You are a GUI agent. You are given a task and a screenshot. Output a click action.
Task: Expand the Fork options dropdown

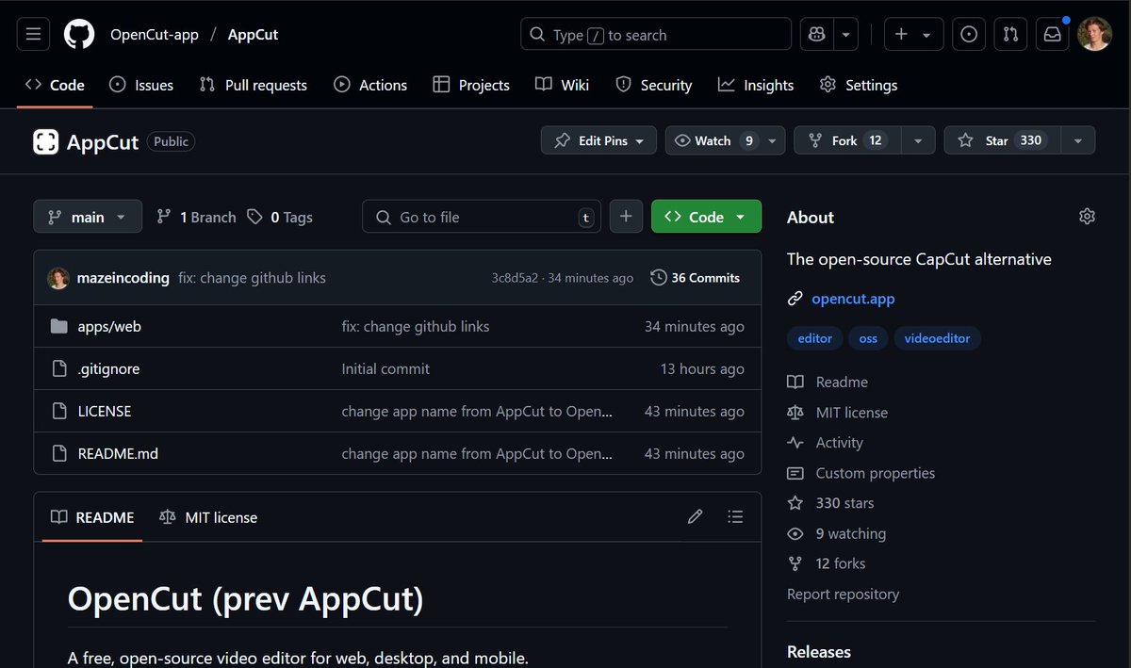tap(917, 140)
